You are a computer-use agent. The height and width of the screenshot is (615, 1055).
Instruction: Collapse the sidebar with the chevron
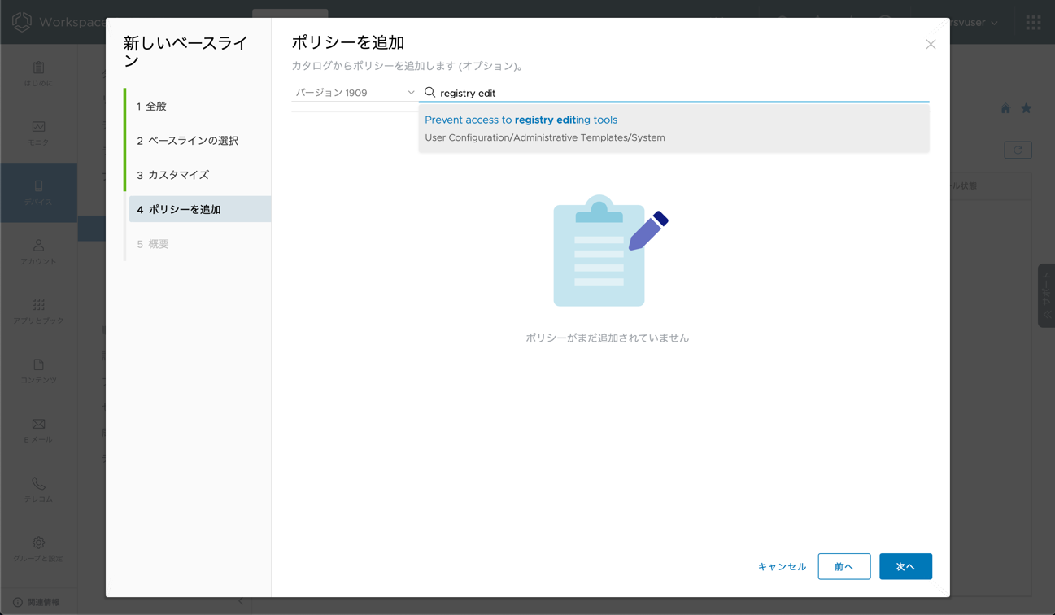(x=241, y=602)
